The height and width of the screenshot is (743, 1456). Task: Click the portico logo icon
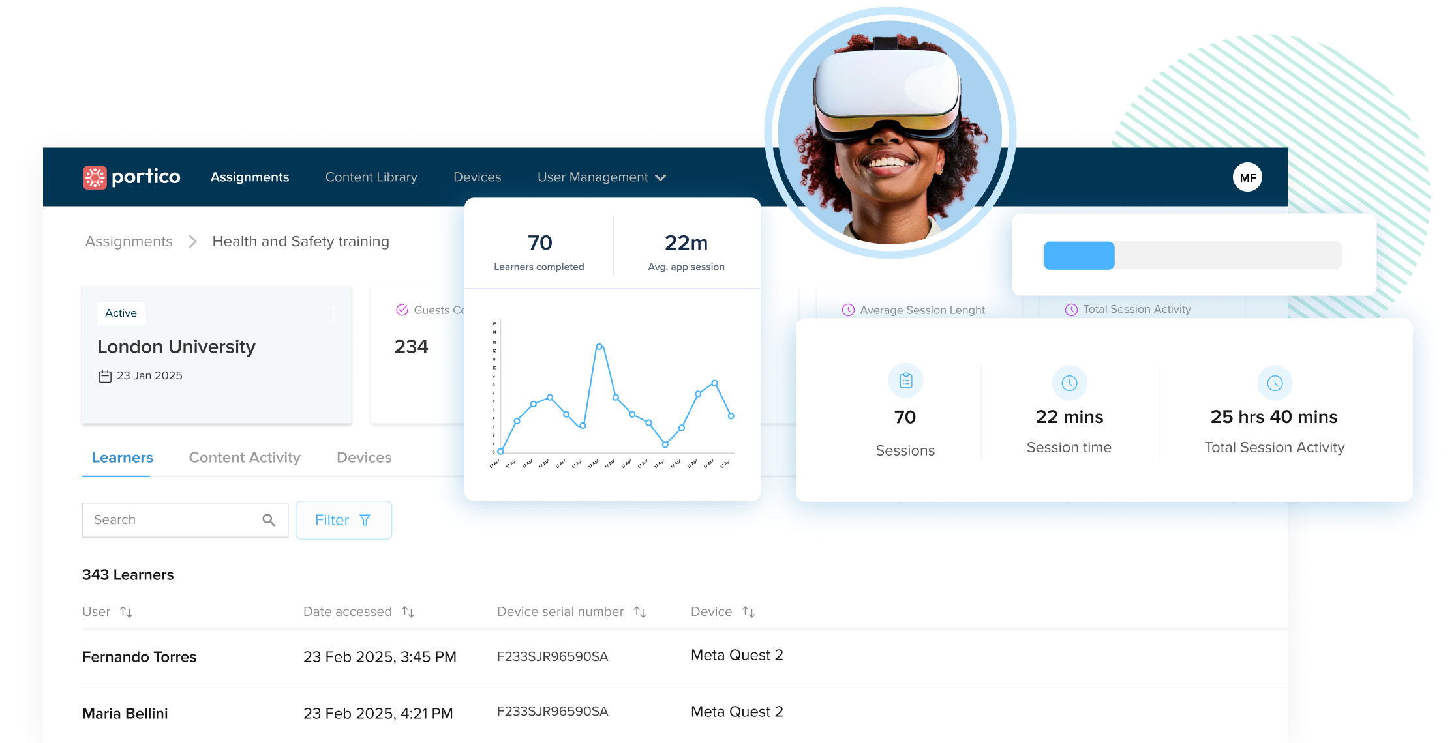[x=95, y=177]
